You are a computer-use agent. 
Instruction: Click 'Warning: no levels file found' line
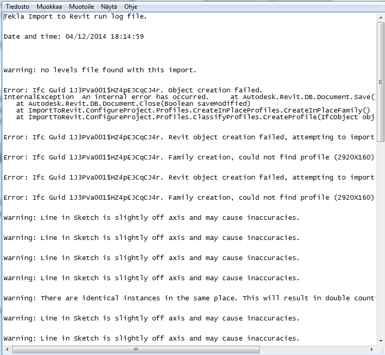(x=100, y=70)
